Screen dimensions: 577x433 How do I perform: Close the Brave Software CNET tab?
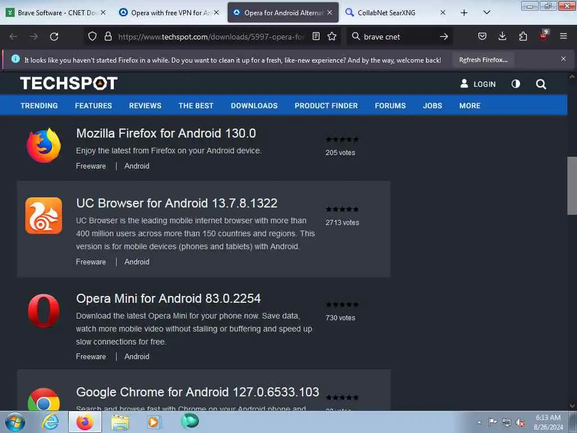(x=104, y=12)
